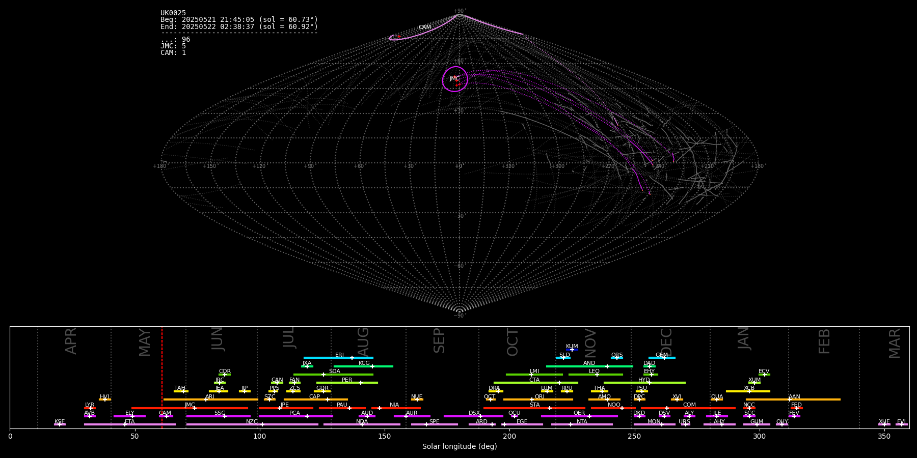
Task: Click the AAN shower label
Action: coord(794,397)
